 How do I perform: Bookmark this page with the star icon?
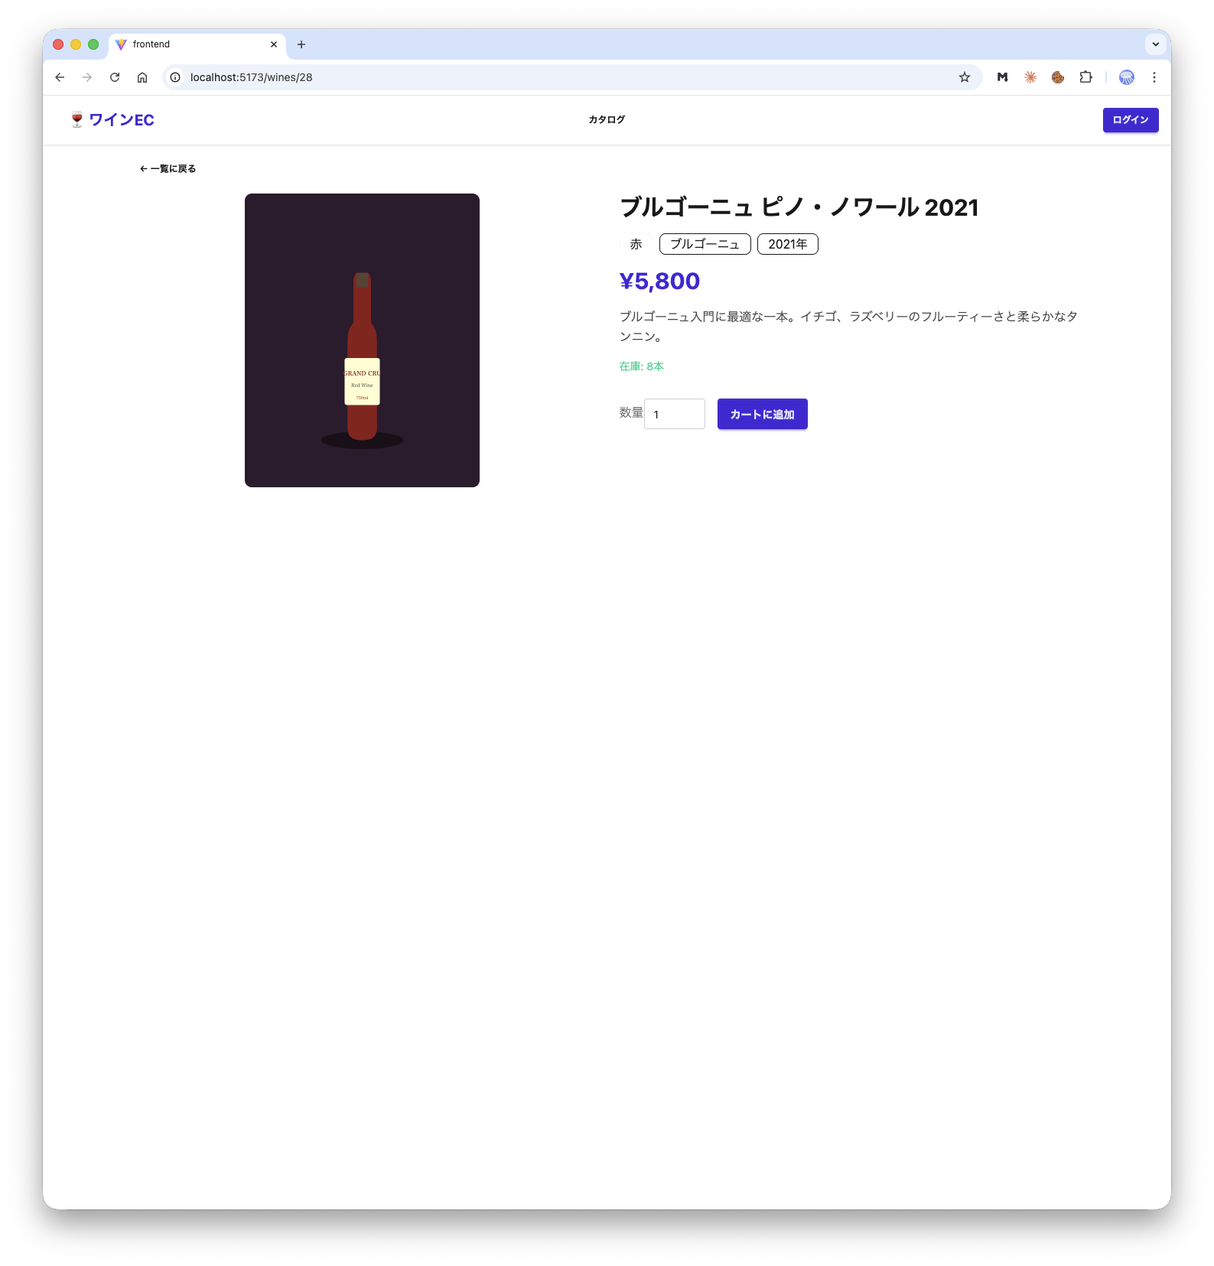pyautogui.click(x=965, y=77)
